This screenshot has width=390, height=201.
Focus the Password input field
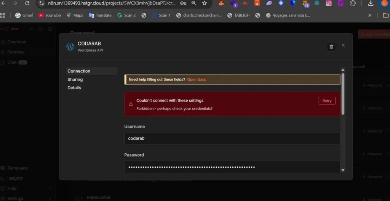[232, 167]
